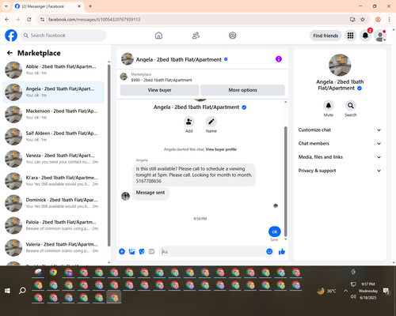Choose a GIF with the GIF icon
The width and height of the screenshot is (396, 316).
click(151, 251)
